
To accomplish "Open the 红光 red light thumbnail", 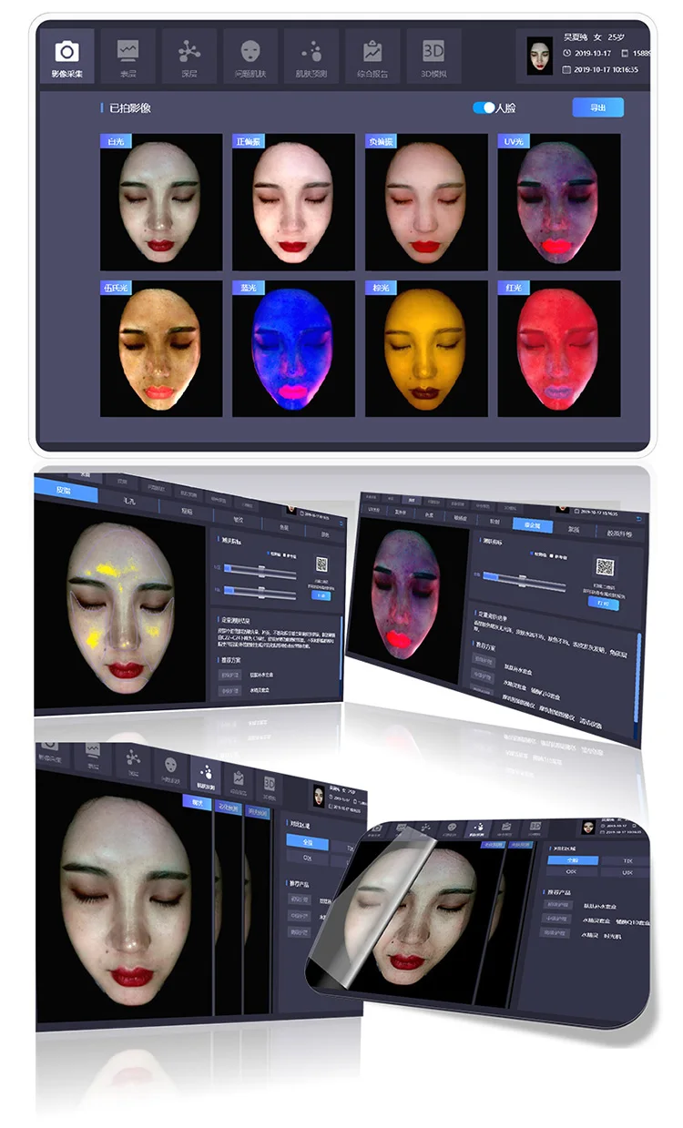I will pos(558,348).
